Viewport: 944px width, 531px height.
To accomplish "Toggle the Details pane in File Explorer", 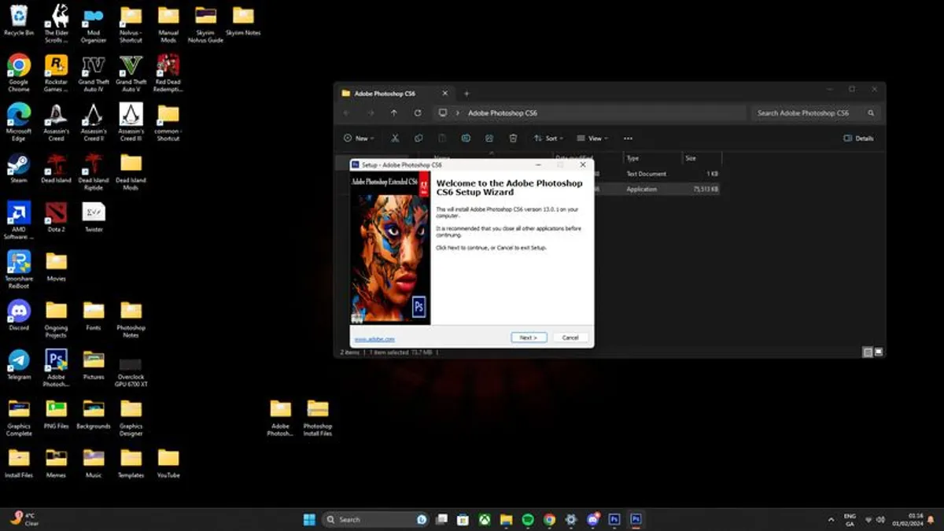I will point(859,138).
